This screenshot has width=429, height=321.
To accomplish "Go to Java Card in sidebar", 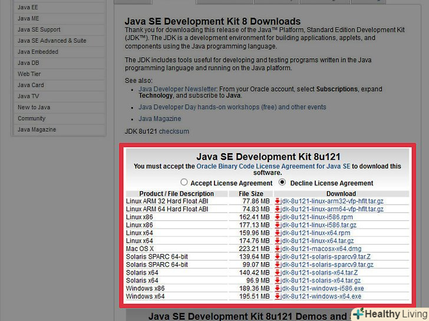I will click(x=59, y=85).
